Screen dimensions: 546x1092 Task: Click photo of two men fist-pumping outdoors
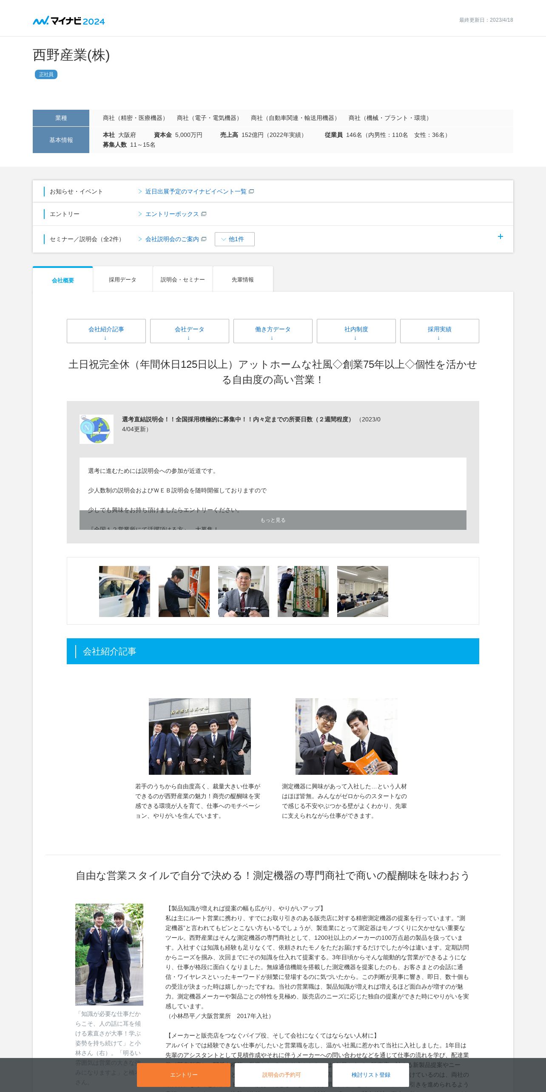click(109, 955)
